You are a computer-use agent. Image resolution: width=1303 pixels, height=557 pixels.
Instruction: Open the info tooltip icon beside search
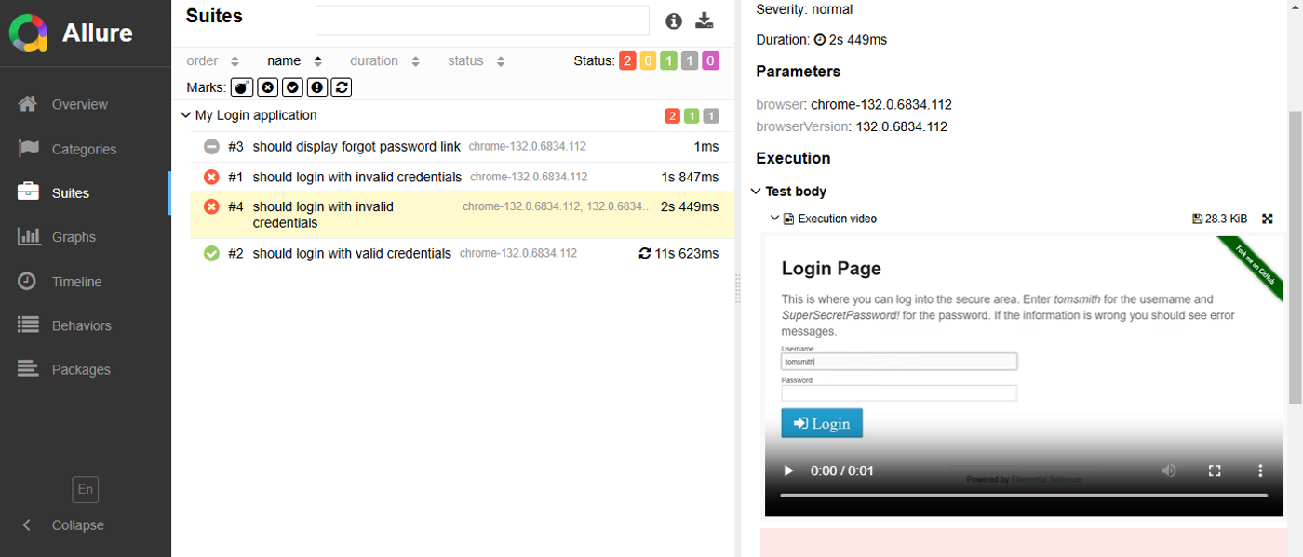(x=674, y=21)
